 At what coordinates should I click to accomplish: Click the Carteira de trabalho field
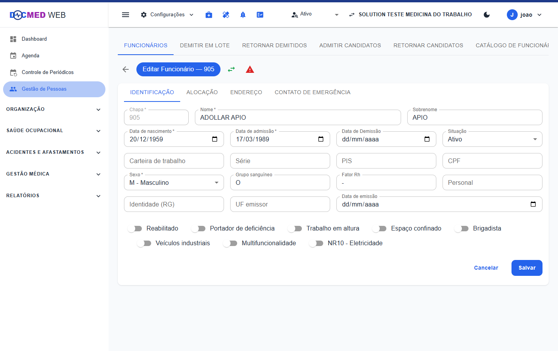[x=174, y=161]
